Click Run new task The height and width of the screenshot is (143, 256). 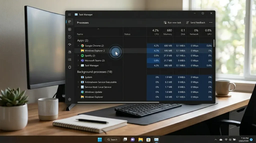tap(172, 22)
